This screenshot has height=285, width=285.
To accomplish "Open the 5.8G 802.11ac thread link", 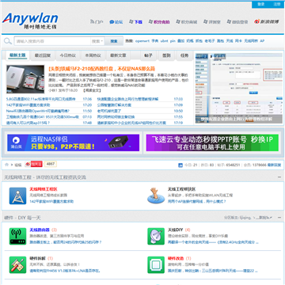I will click(x=40, y=99).
